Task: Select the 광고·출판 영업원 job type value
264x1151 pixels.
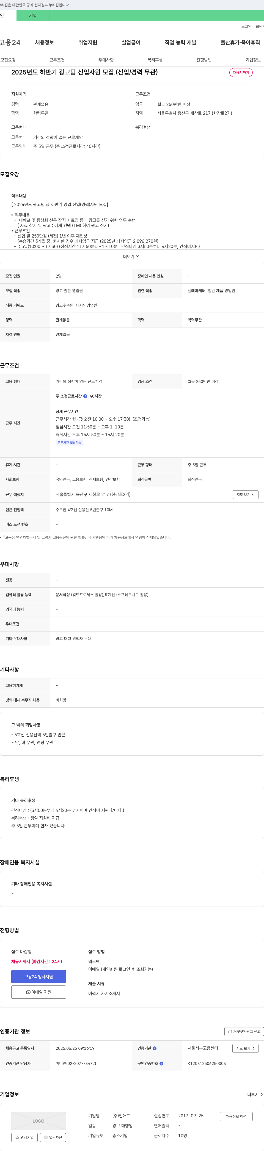Action: (x=69, y=291)
